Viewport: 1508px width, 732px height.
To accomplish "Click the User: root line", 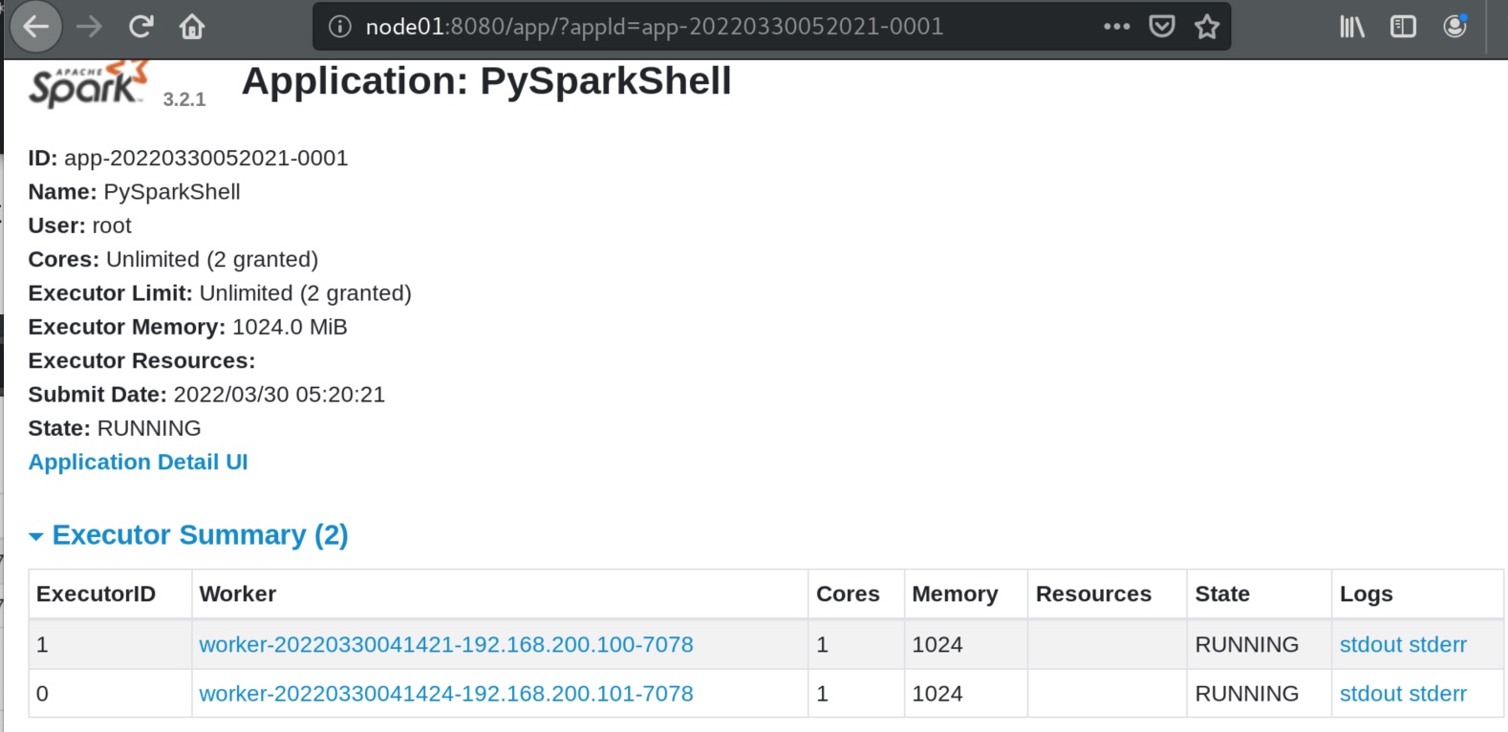I will tap(80, 226).
